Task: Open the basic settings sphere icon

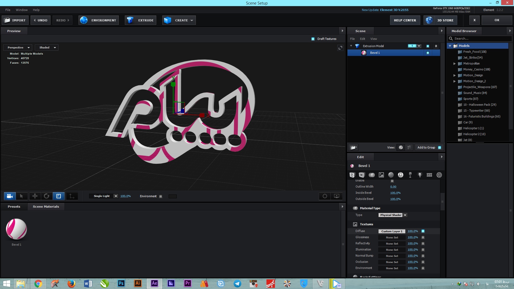Action: tap(391, 175)
